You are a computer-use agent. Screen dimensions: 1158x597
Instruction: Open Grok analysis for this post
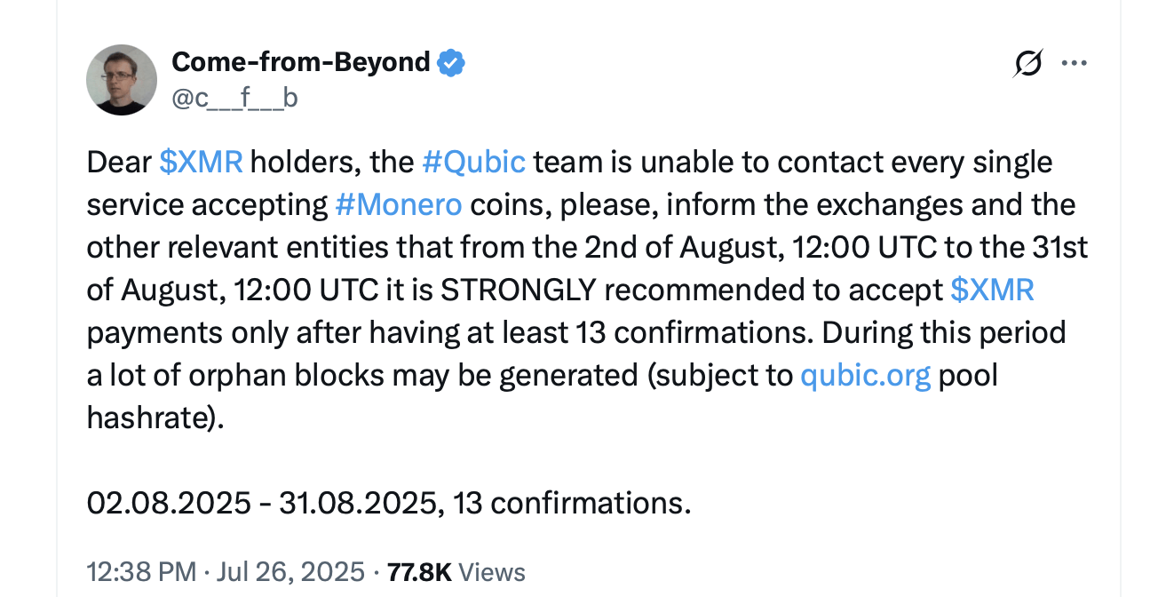click(x=1027, y=62)
